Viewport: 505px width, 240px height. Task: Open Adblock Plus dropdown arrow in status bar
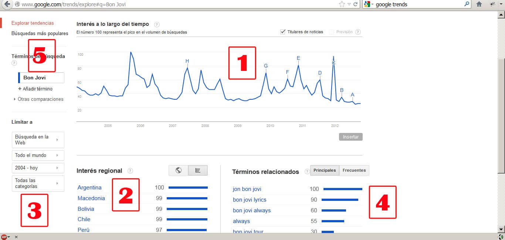click(x=9, y=237)
